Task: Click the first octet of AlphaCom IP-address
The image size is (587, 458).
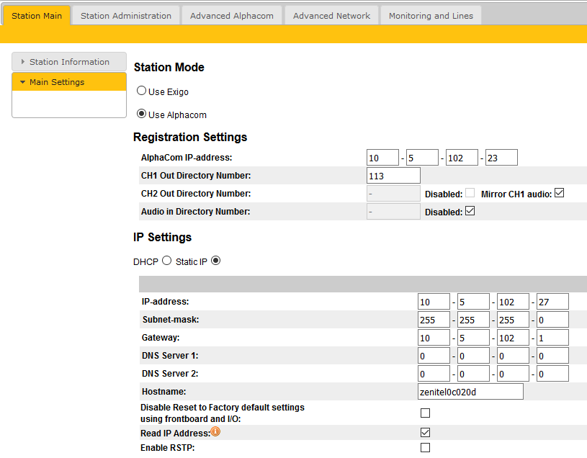Action: 382,158
